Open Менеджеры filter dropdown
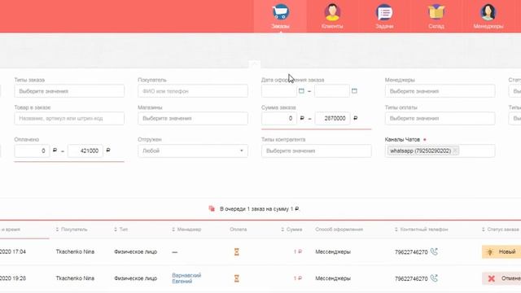Screen dimensions: 521x293 (440, 91)
